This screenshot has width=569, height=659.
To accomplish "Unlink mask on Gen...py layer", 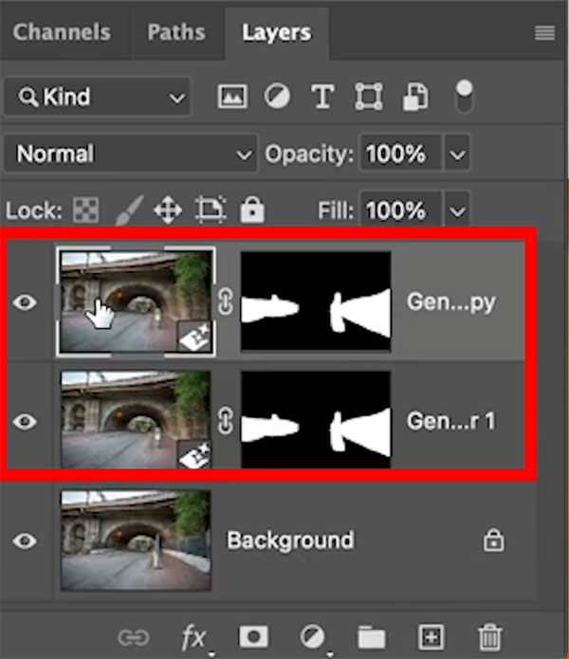I will [226, 302].
